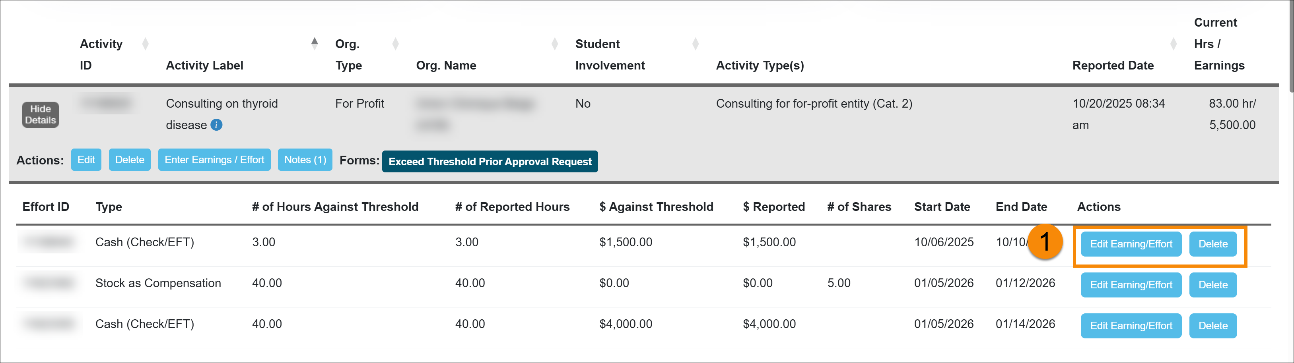Delete the consulting activity

(130, 159)
